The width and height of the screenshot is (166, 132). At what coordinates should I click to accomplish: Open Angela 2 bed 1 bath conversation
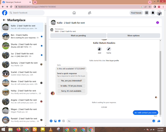point(22,101)
